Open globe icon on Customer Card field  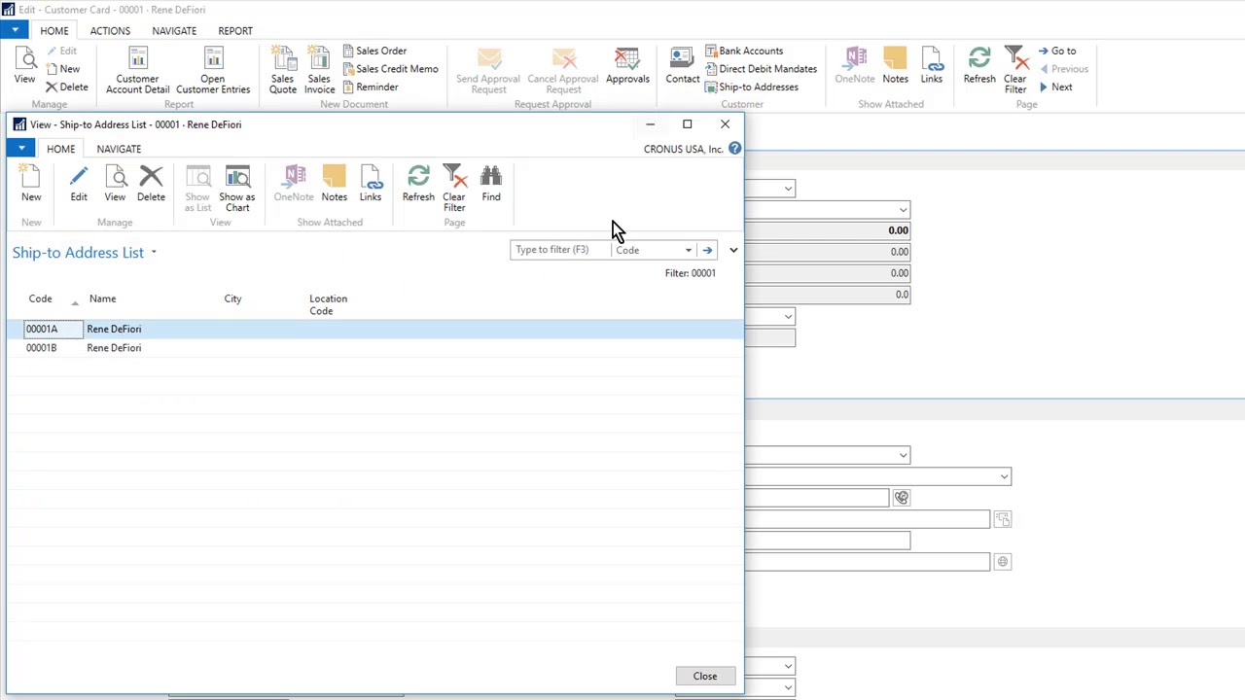[x=1002, y=561]
